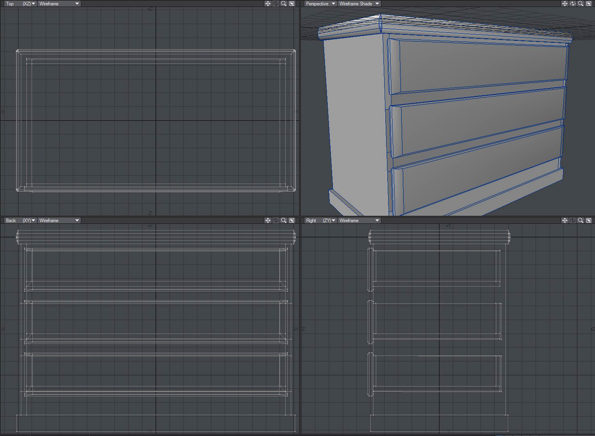Open the Wireframe Shade display dropdown
This screenshot has width=595, height=436.
pos(359,4)
